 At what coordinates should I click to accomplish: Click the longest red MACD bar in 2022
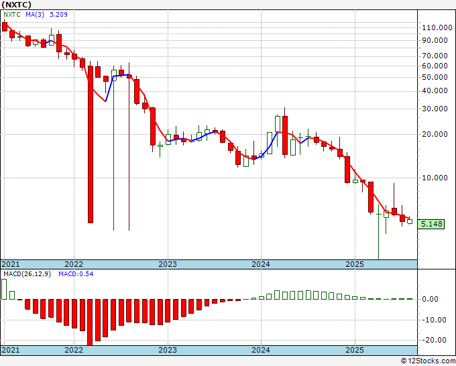coord(90,322)
